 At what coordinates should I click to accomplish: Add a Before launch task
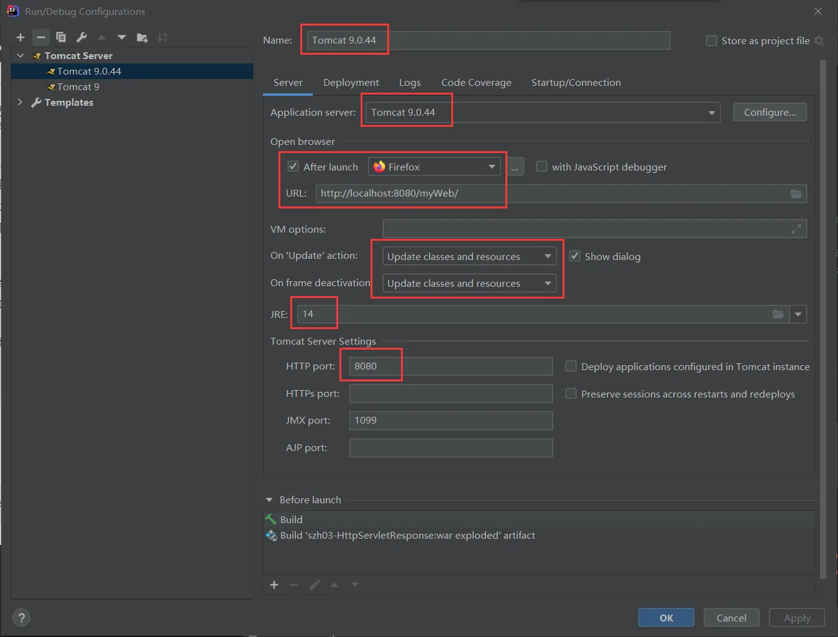pyautogui.click(x=274, y=585)
